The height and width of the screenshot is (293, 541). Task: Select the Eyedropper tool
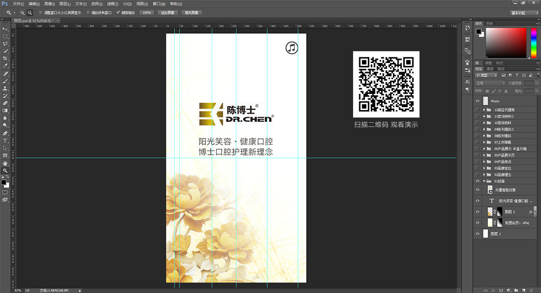(5, 65)
